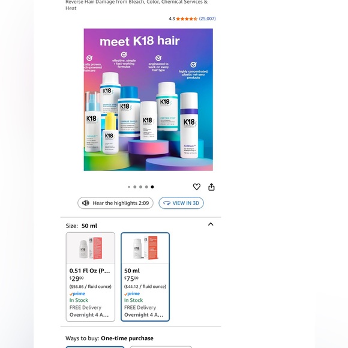This screenshot has height=348, width=348.
Task: Go to the fourth image carousel dot
Action: (146, 187)
